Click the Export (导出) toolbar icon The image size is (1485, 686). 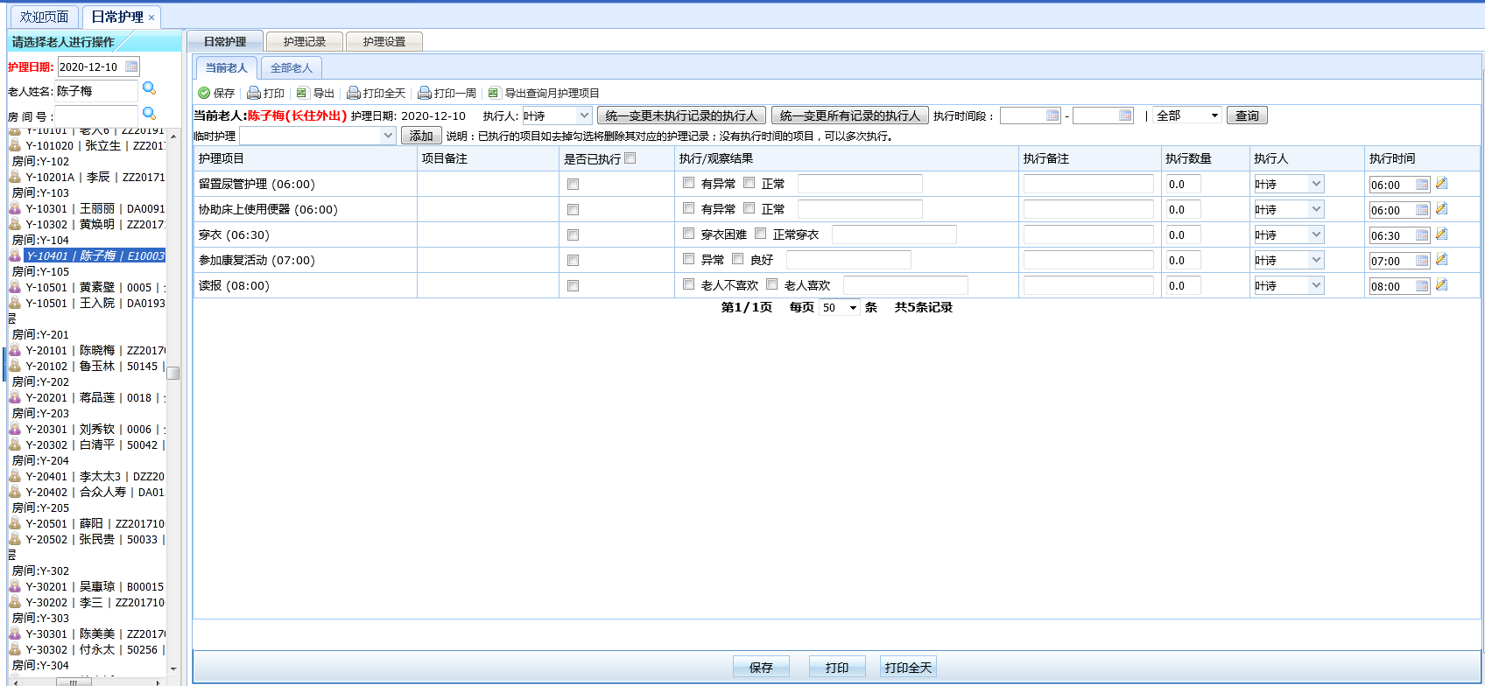tap(302, 93)
